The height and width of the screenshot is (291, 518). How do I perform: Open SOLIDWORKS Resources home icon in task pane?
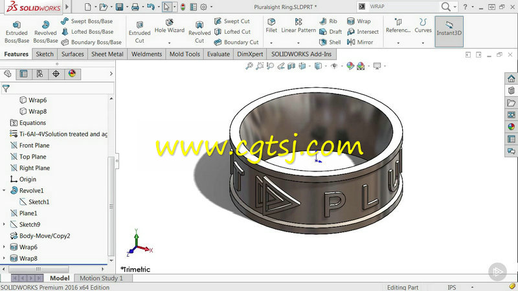[511, 78]
